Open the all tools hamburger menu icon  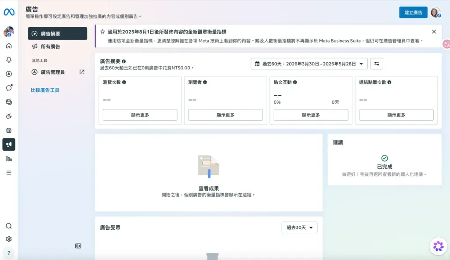point(9,173)
